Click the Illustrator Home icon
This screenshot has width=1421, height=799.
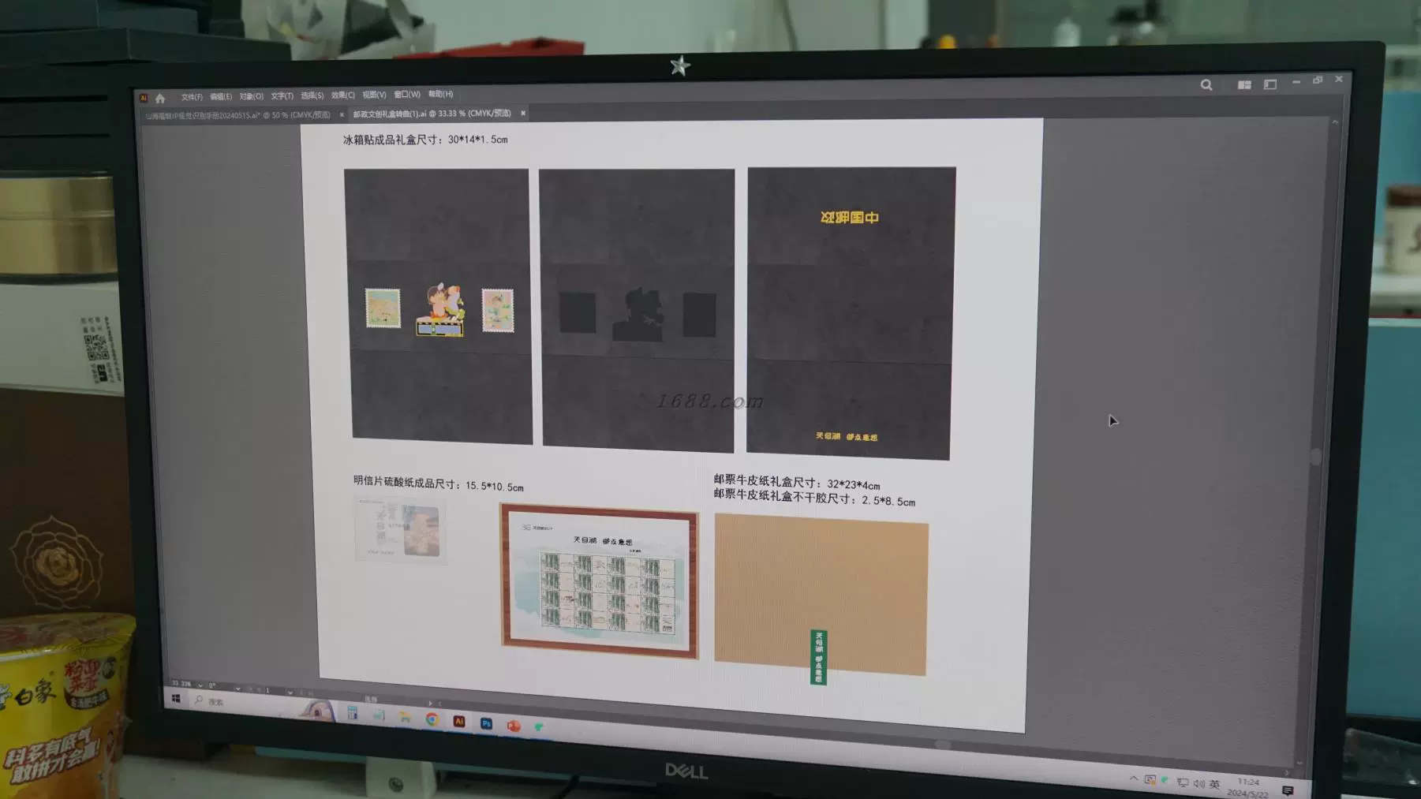click(x=160, y=99)
